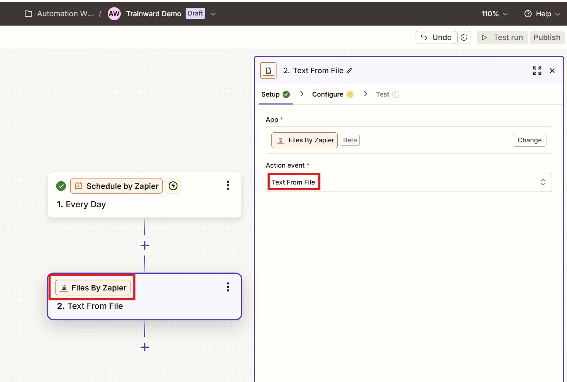Image resolution: width=567 pixels, height=382 pixels.
Task: Click the Configure warning indicator icon
Action: pos(350,94)
